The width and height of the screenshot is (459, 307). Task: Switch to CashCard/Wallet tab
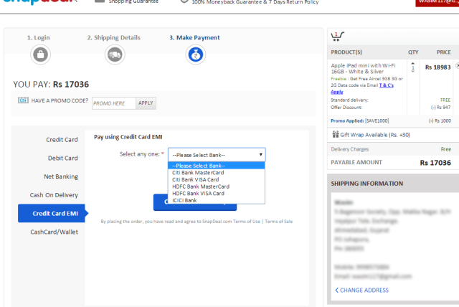click(55, 232)
